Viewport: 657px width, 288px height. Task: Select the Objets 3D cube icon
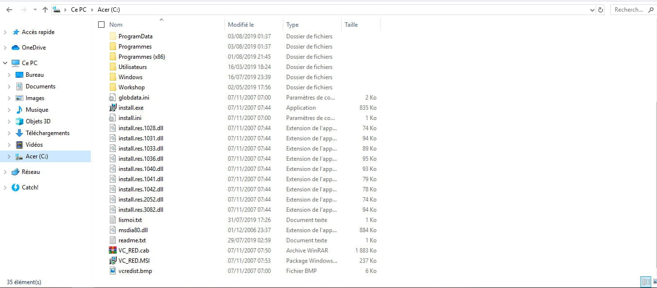click(x=19, y=121)
